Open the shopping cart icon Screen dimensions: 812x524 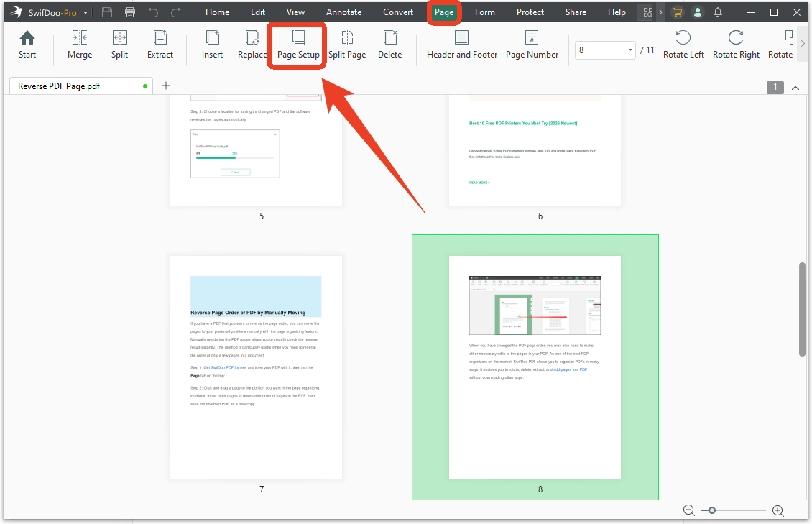pos(678,12)
